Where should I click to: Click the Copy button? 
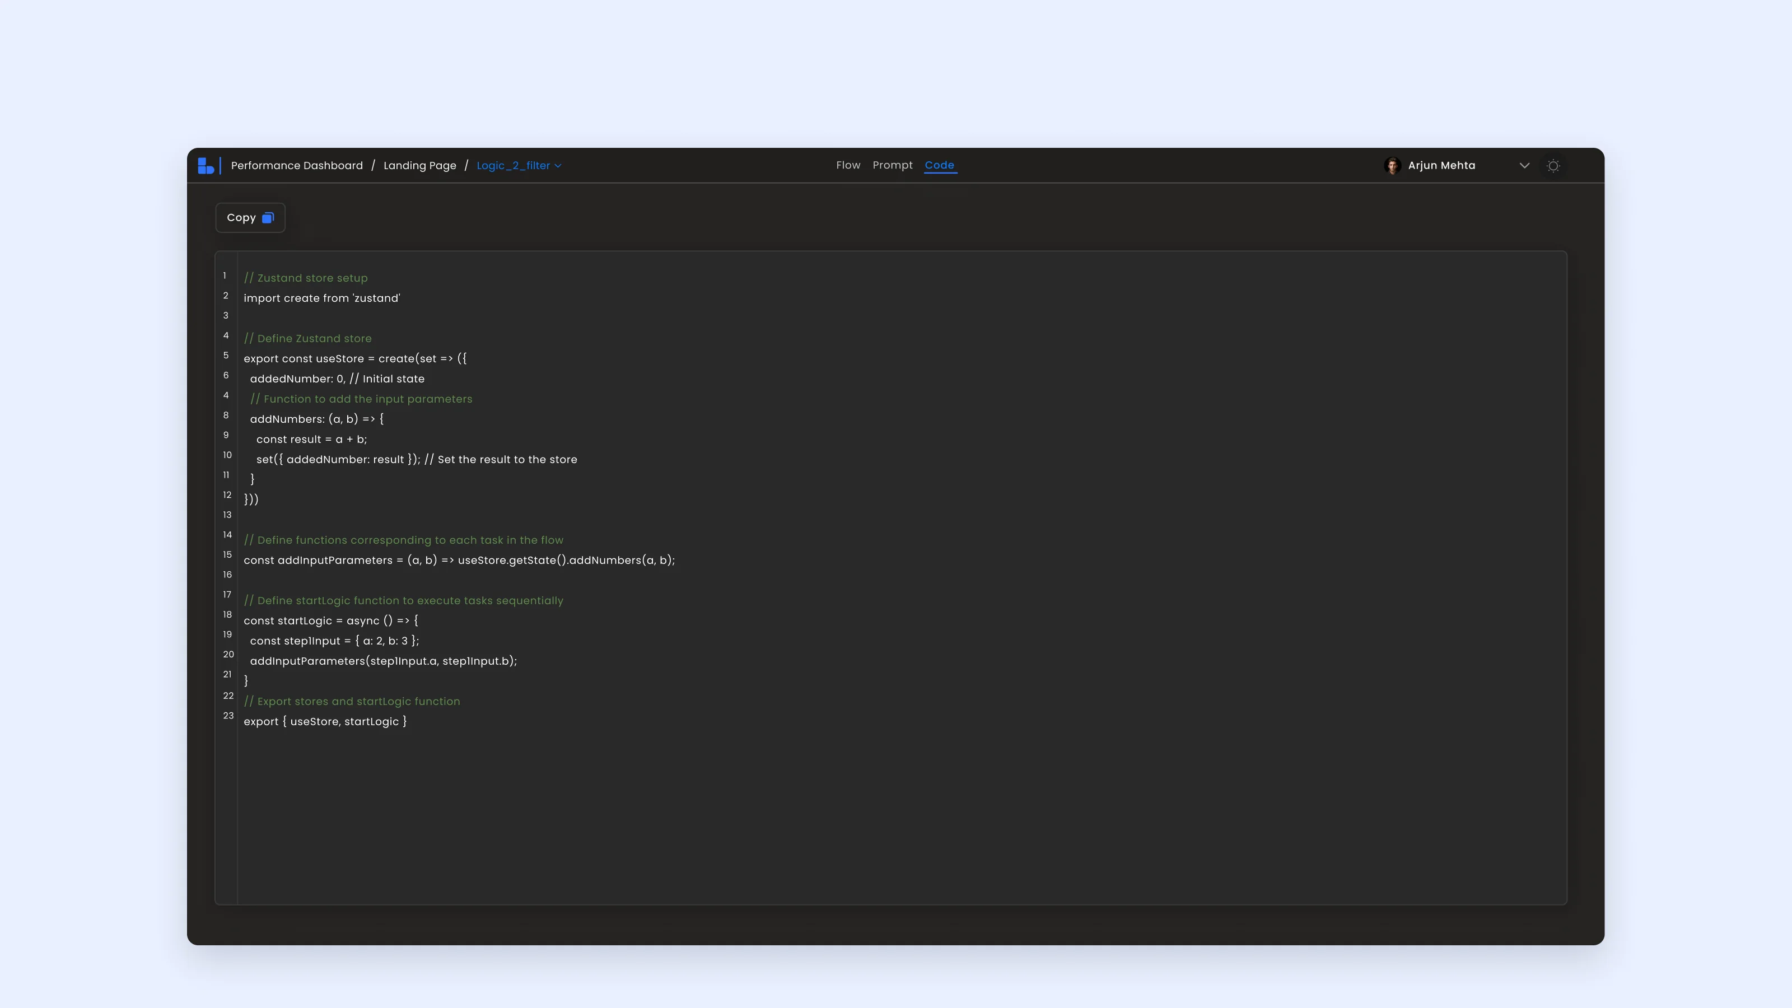(250, 218)
